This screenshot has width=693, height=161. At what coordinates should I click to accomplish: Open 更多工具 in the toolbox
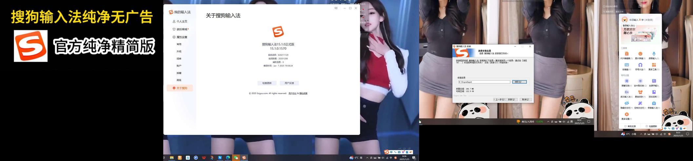[x=654, y=65]
